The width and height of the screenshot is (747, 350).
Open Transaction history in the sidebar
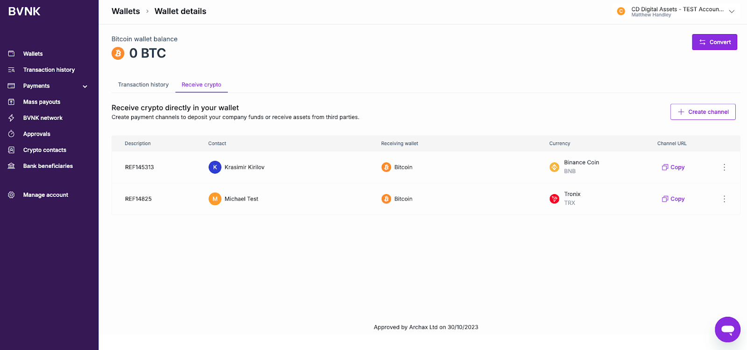point(49,70)
